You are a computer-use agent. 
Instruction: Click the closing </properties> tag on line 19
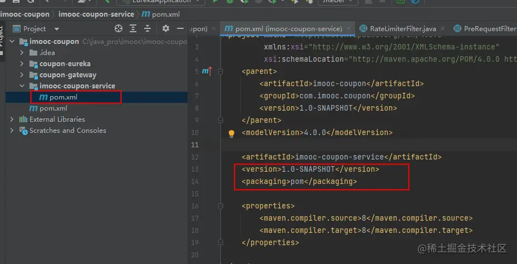pos(270,243)
